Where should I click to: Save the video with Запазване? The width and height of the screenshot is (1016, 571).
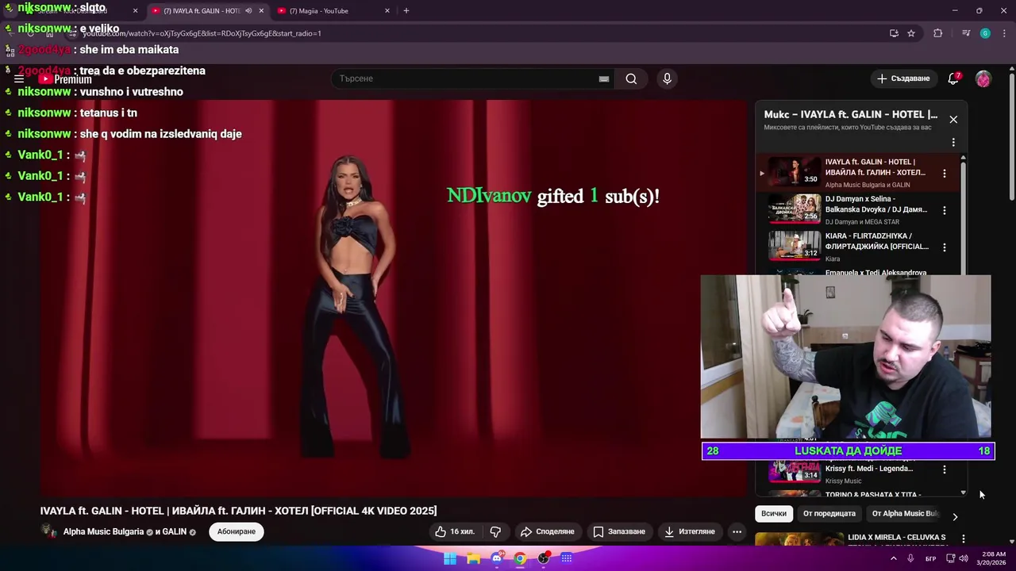click(619, 531)
